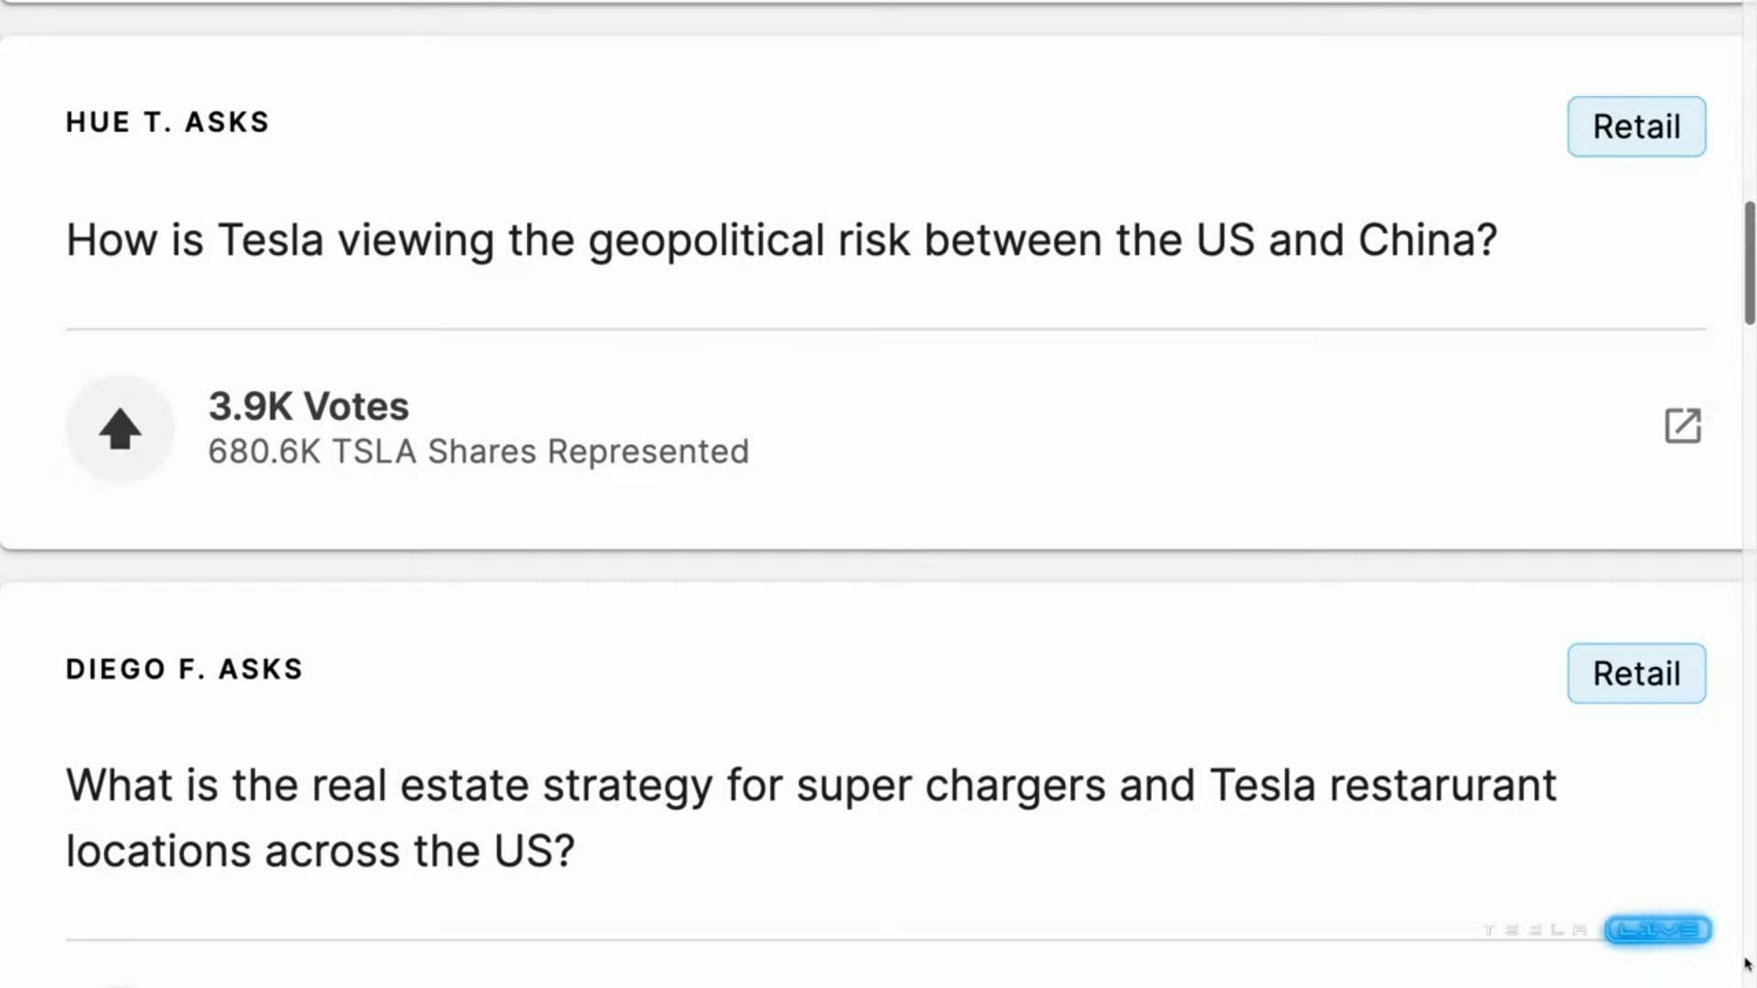
Task: Click the word geopolitical in the question
Action: 706,242
